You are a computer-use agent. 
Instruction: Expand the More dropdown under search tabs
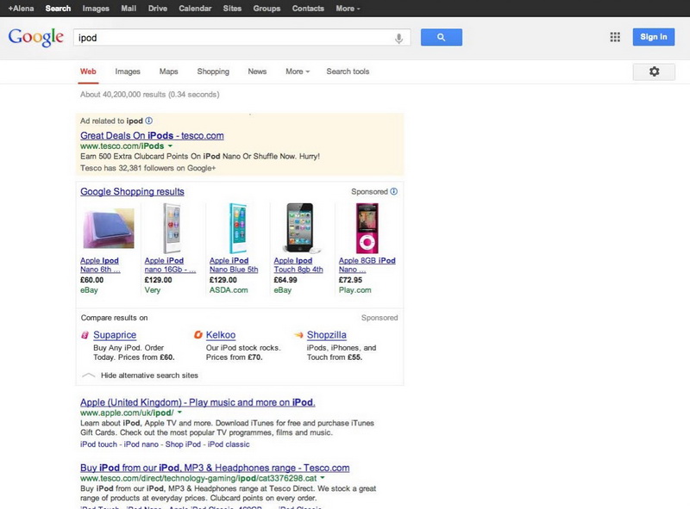pos(298,71)
